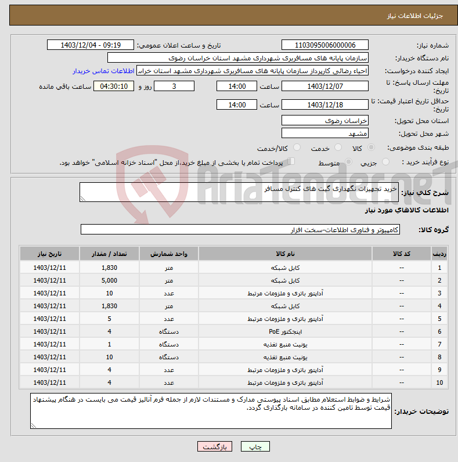The height and width of the screenshot is (462, 458).
Task: Click آداپتور باتری name in row 10
Action: [285, 382]
